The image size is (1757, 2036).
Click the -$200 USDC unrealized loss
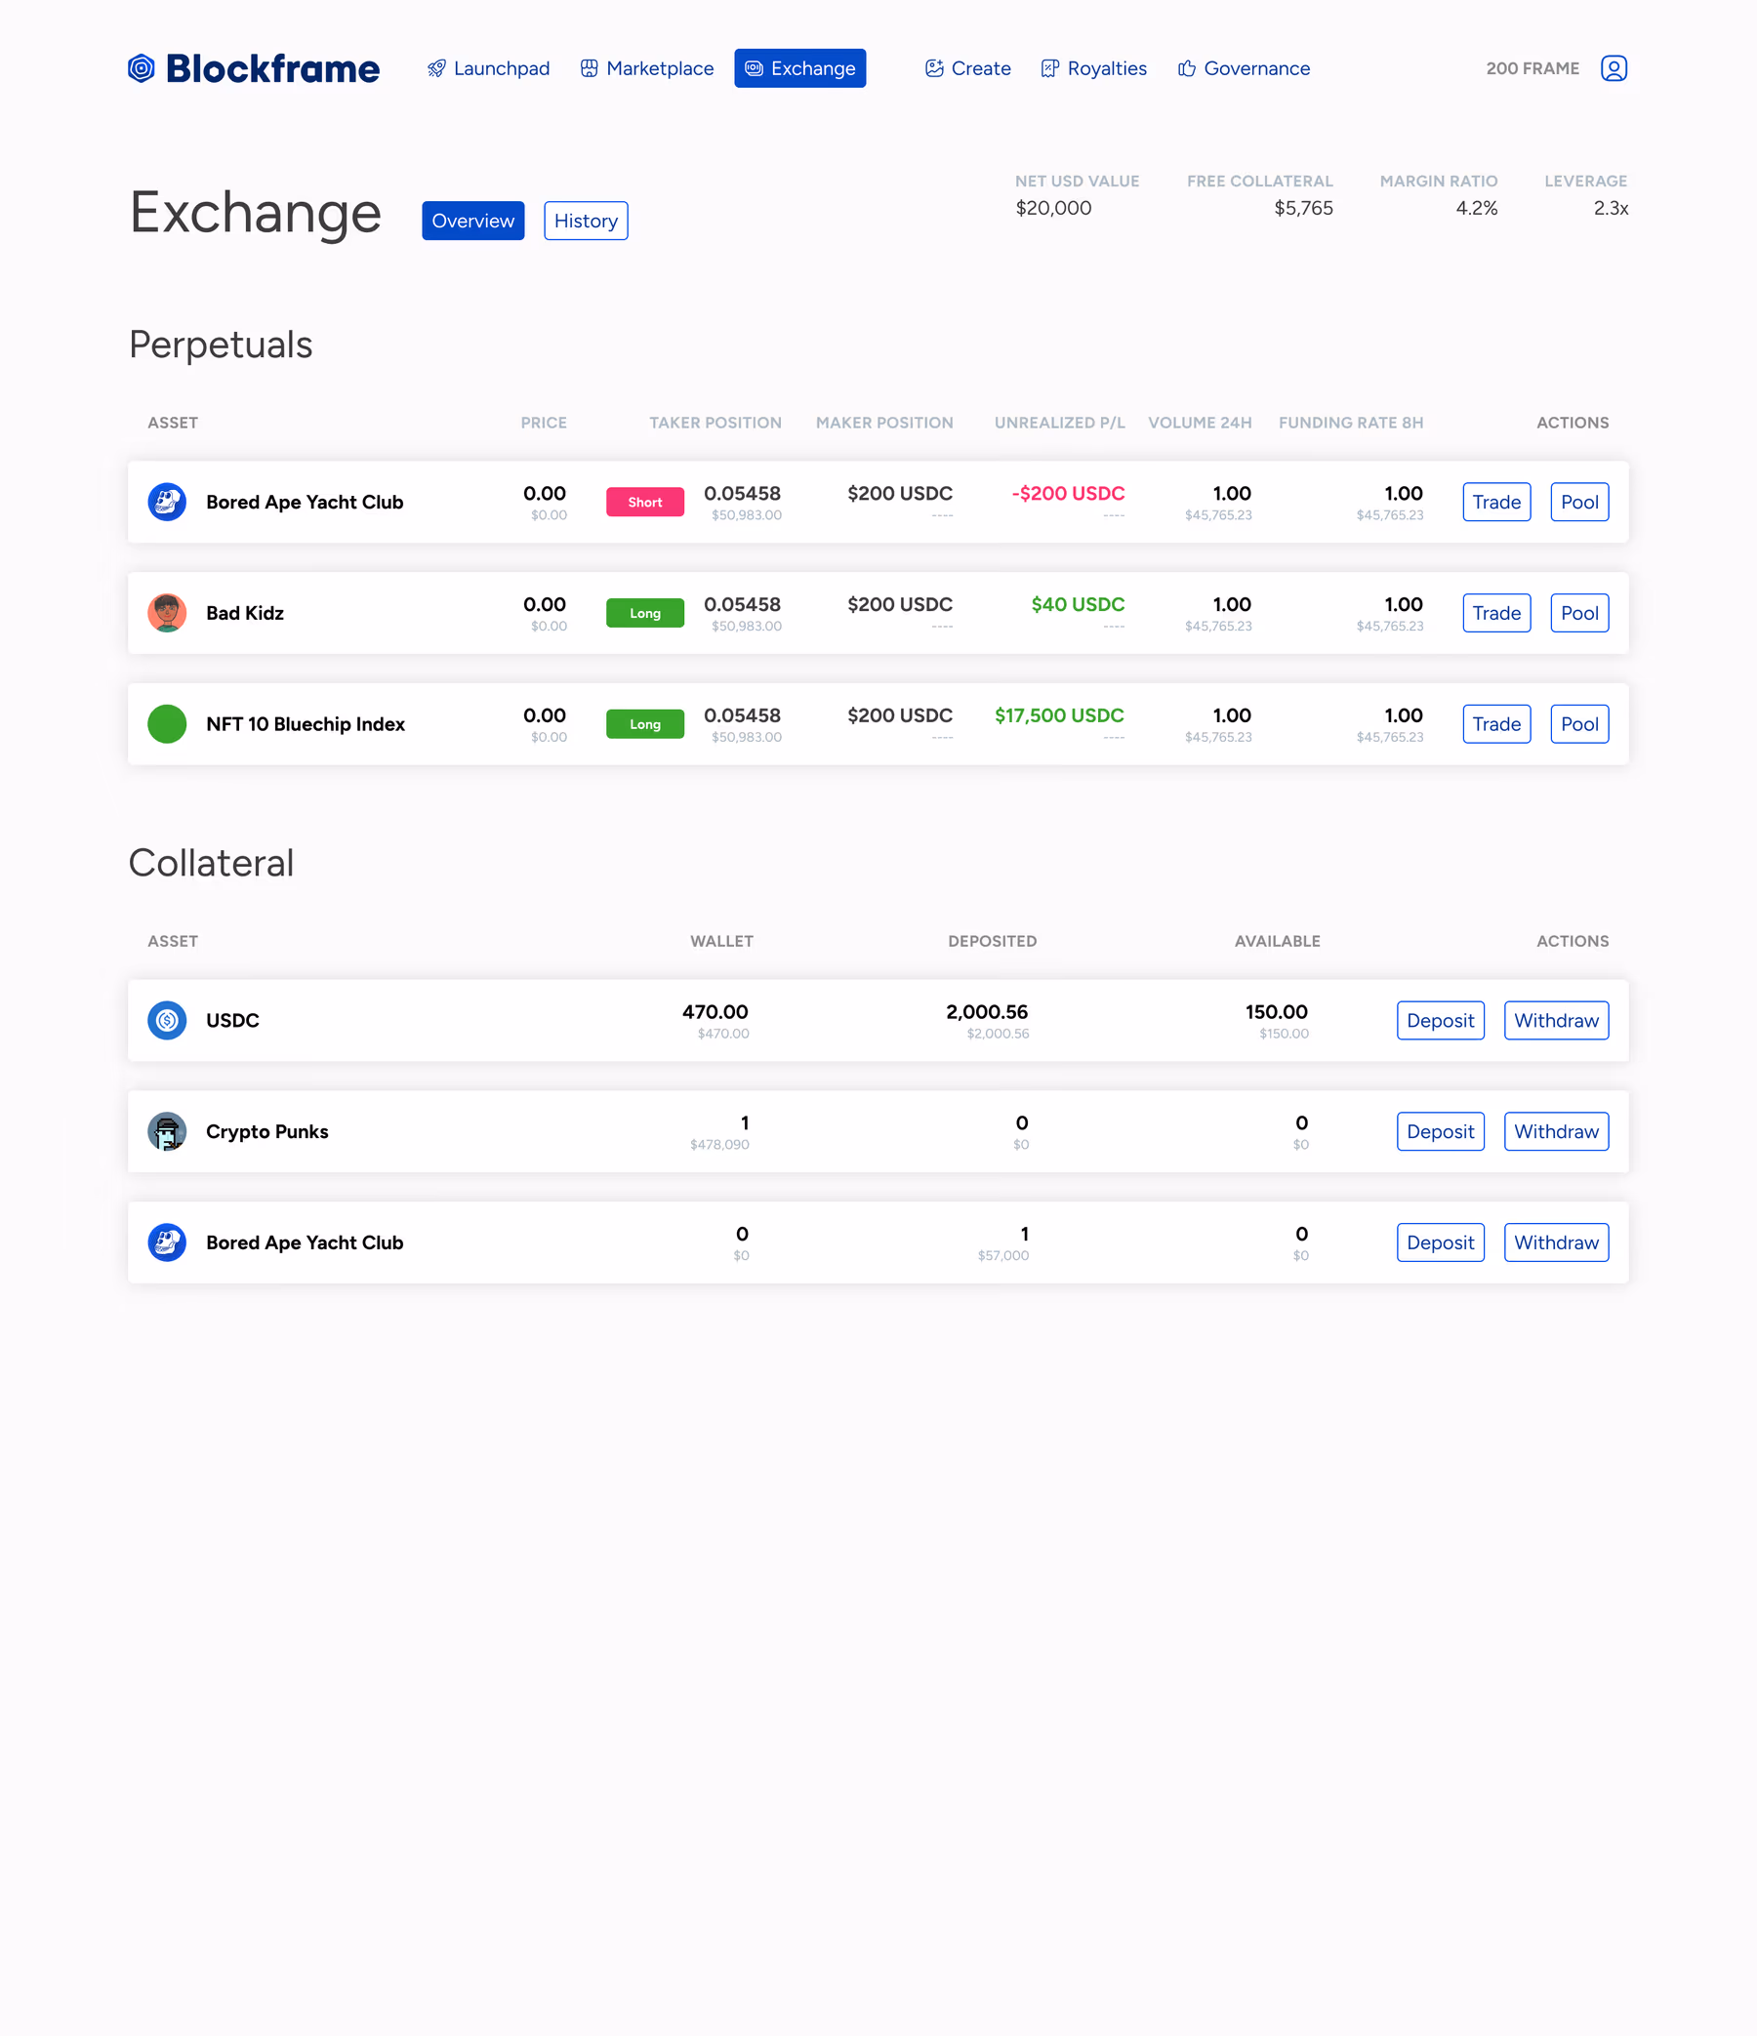(x=1068, y=493)
